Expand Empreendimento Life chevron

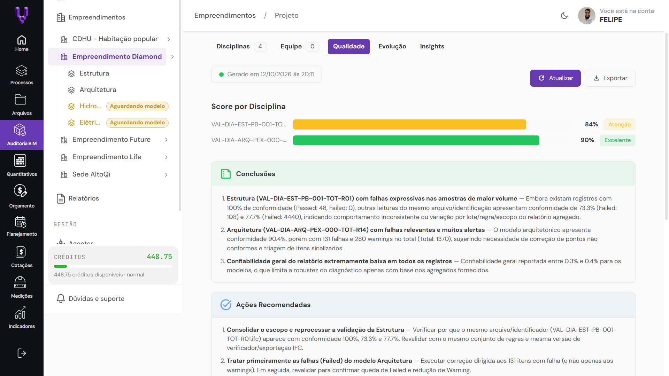(166, 157)
